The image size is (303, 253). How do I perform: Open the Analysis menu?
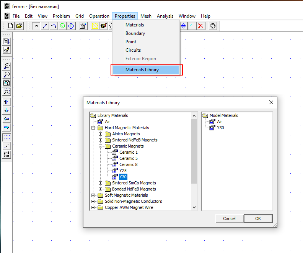point(165,16)
